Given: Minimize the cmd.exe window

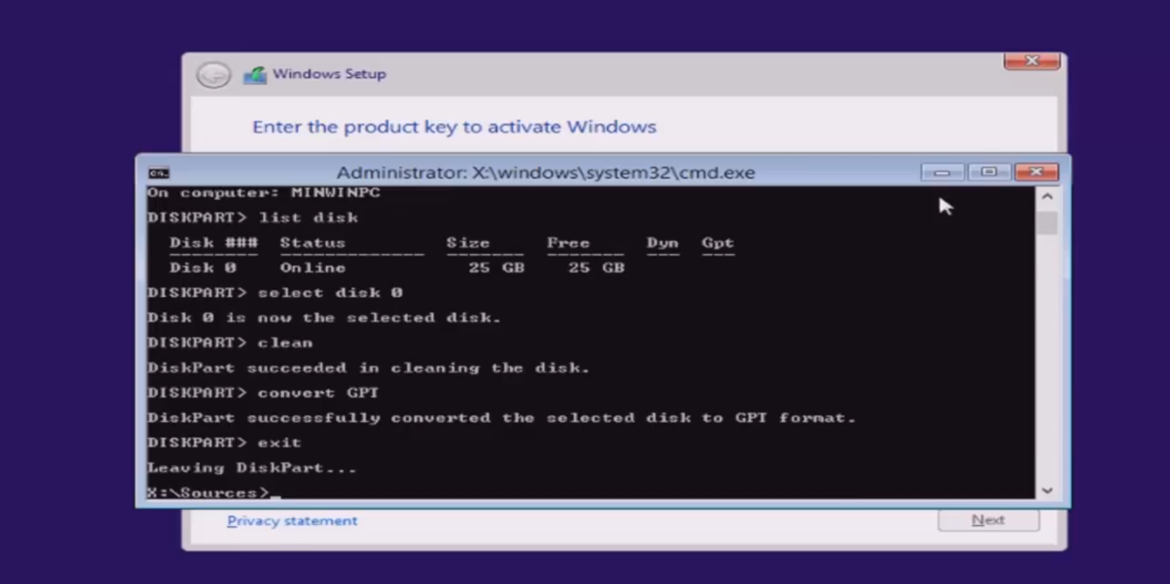Looking at the screenshot, I should point(942,173).
